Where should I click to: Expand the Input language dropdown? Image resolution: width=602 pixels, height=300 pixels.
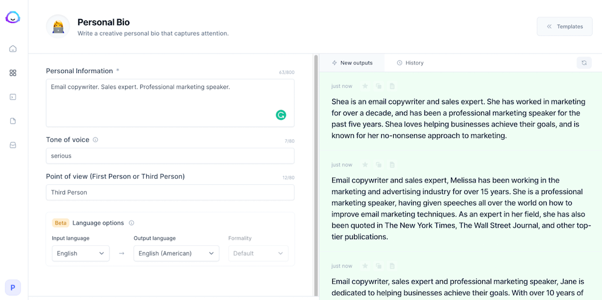[x=81, y=254]
